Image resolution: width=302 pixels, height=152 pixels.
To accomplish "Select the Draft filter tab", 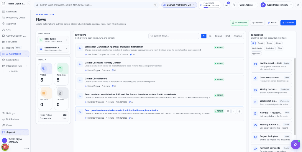I will click(x=228, y=36).
